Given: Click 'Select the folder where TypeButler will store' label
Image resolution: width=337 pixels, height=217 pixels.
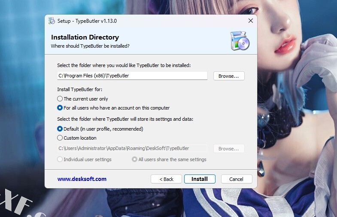Looking at the screenshot, I should [x=125, y=119].
